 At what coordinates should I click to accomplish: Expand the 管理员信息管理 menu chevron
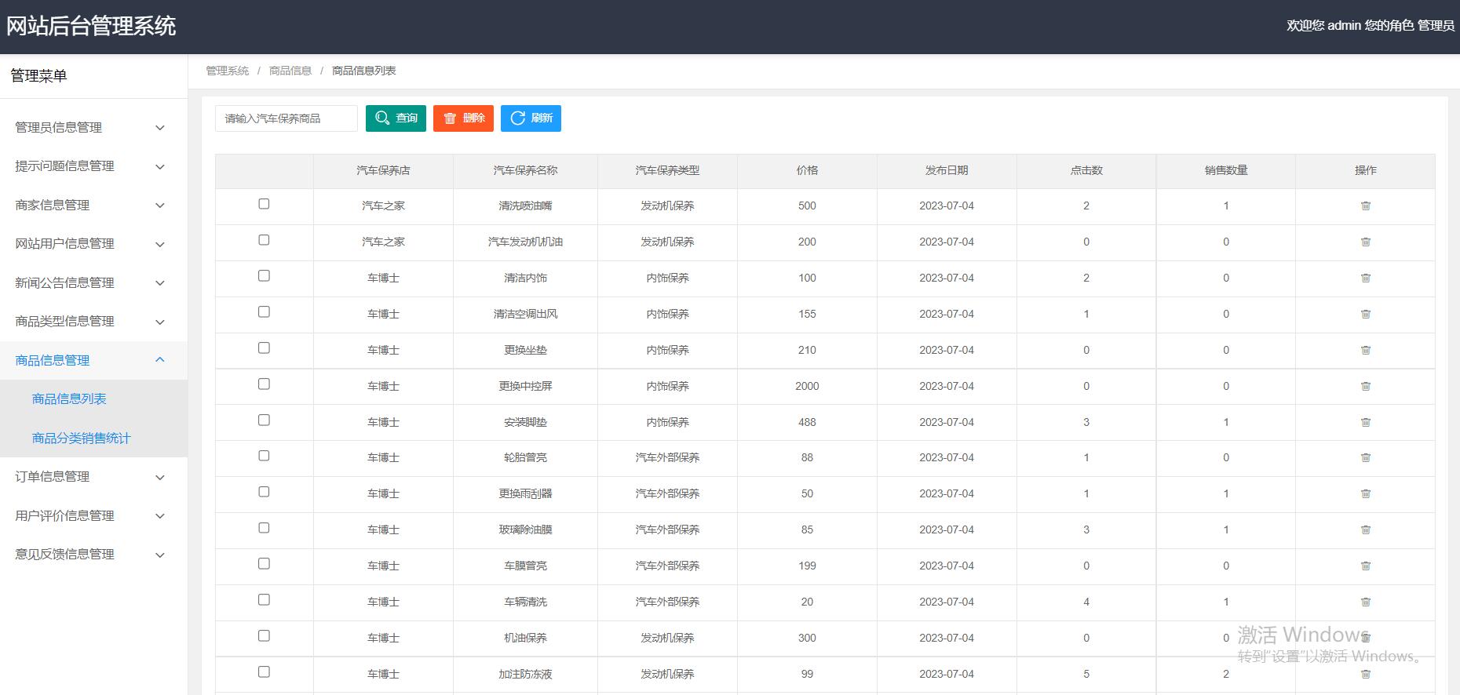click(160, 128)
